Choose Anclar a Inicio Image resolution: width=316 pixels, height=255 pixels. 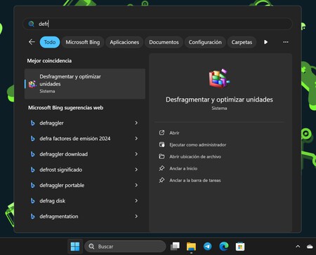click(183, 169)
